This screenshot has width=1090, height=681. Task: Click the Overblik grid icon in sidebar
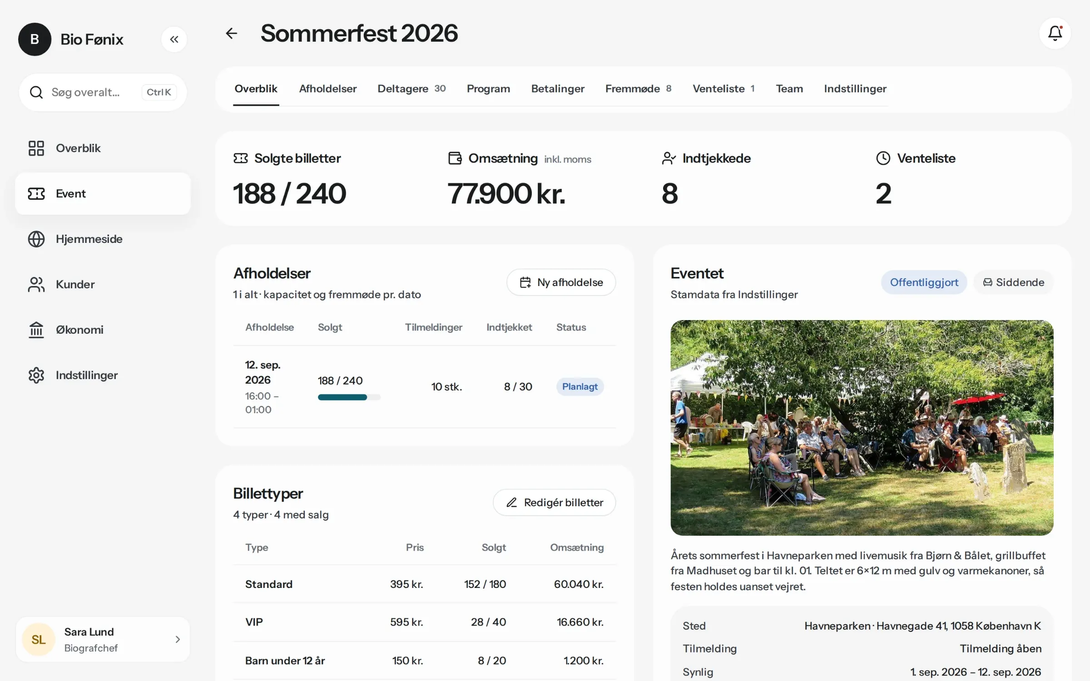pos(36,148)
